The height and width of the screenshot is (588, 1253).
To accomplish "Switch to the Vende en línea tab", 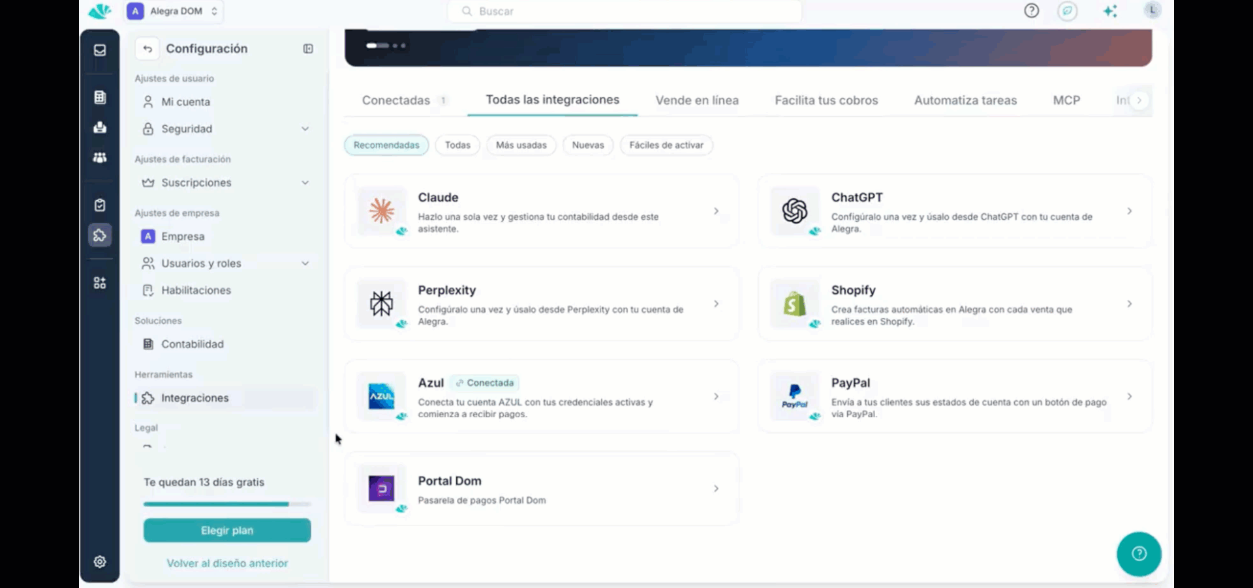I will tap(697, 100).
